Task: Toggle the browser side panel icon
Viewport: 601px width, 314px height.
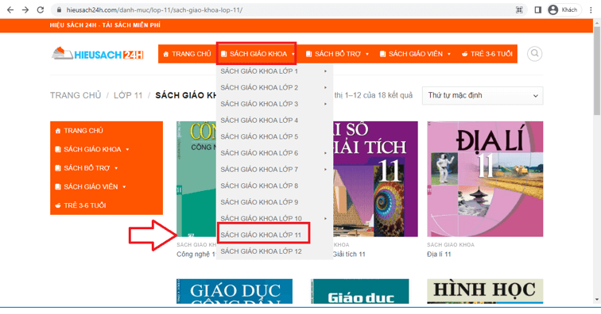Action: (x=537, y=10)
